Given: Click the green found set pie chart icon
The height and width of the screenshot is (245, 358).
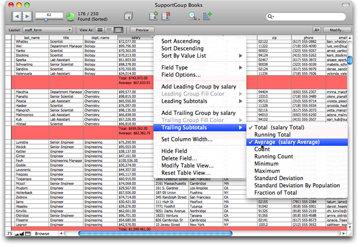Looking at the screenshot, I should point(70,17).
